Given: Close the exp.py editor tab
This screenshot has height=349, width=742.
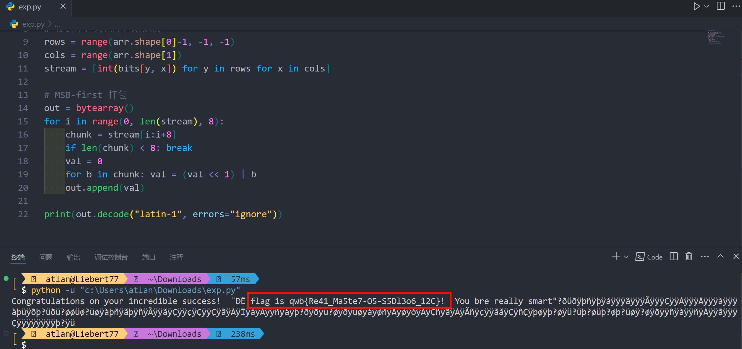Looking at the screenshot, I should [63, 6].
